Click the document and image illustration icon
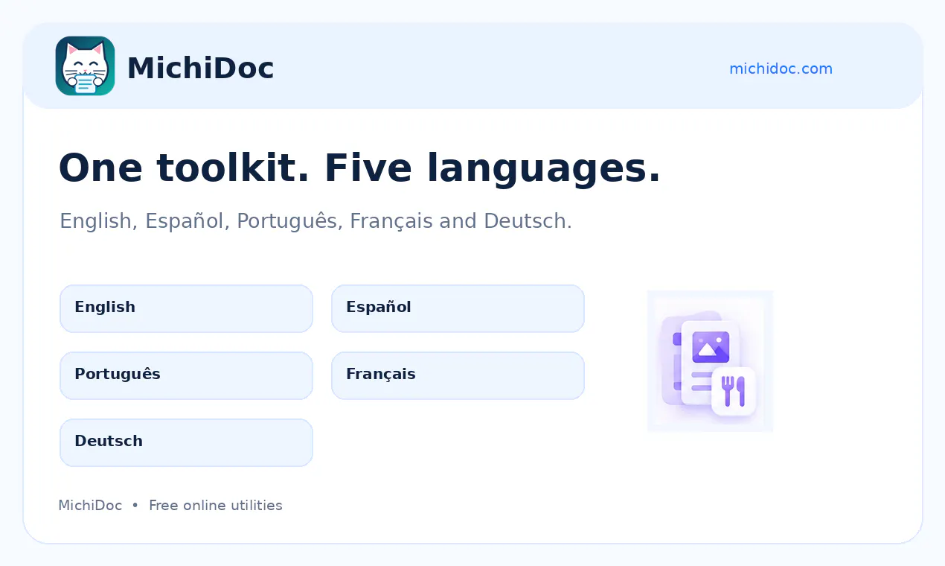This screenshot has width=945, height=566. (710, 361)
